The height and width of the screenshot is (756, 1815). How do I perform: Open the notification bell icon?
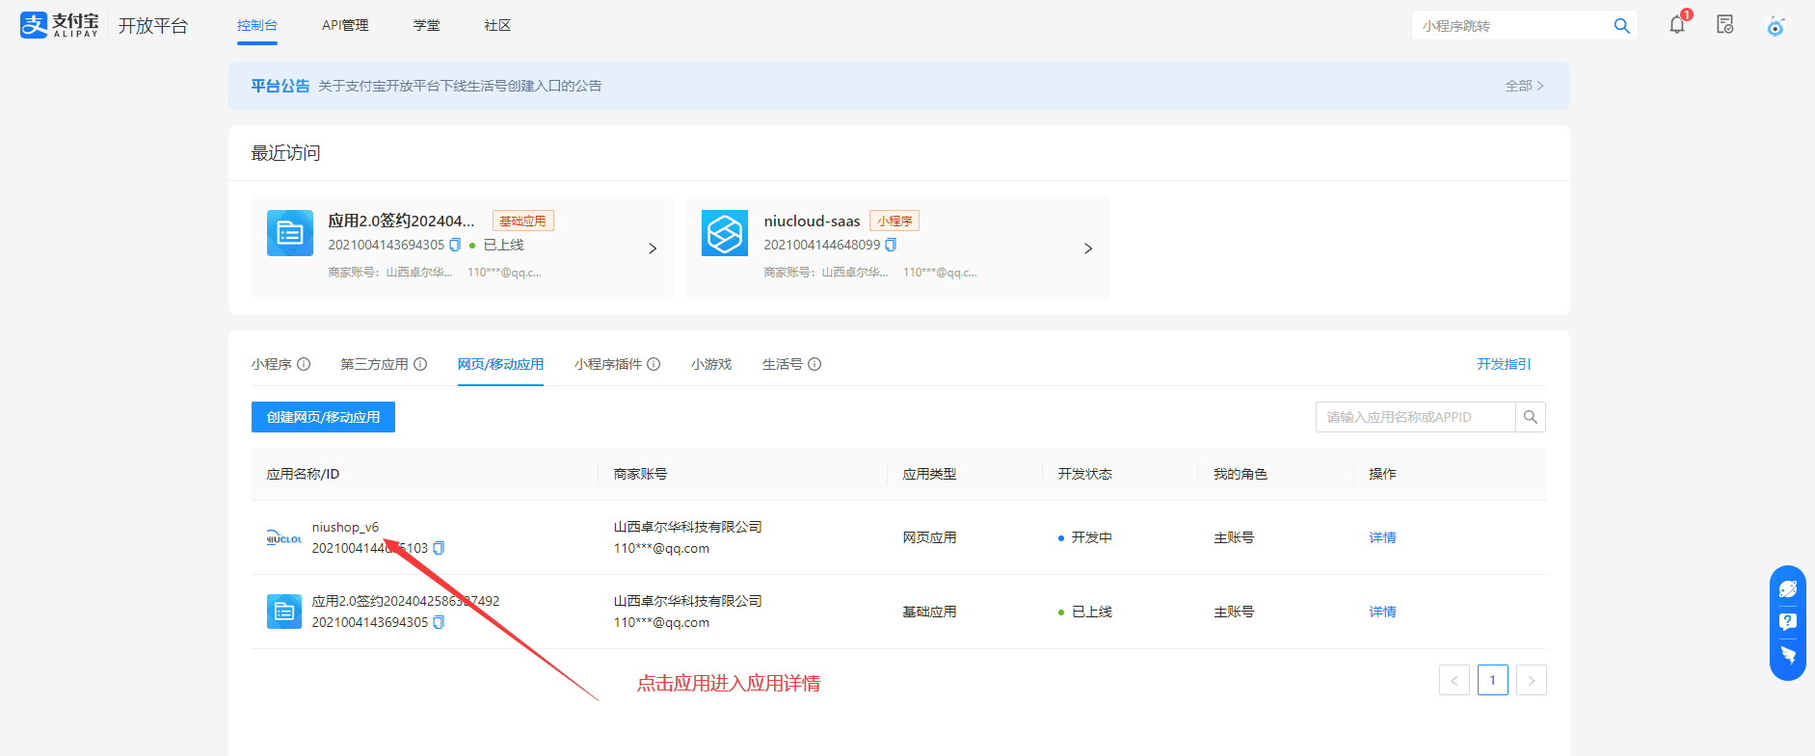point(1677,26)
